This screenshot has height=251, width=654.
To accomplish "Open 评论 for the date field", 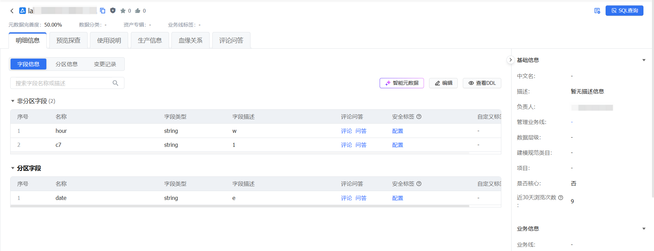I will 347,198.
